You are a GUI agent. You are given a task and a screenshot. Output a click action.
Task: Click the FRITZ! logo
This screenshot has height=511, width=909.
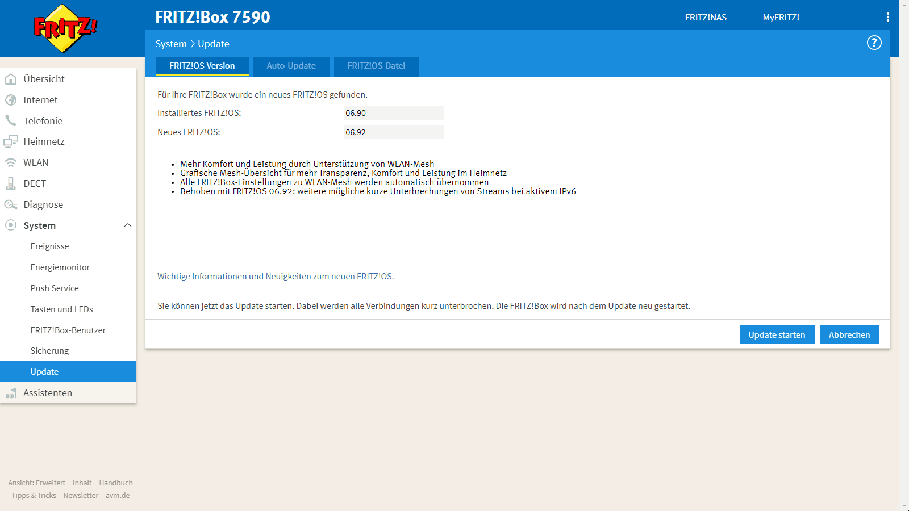click(x=65, y=28)
